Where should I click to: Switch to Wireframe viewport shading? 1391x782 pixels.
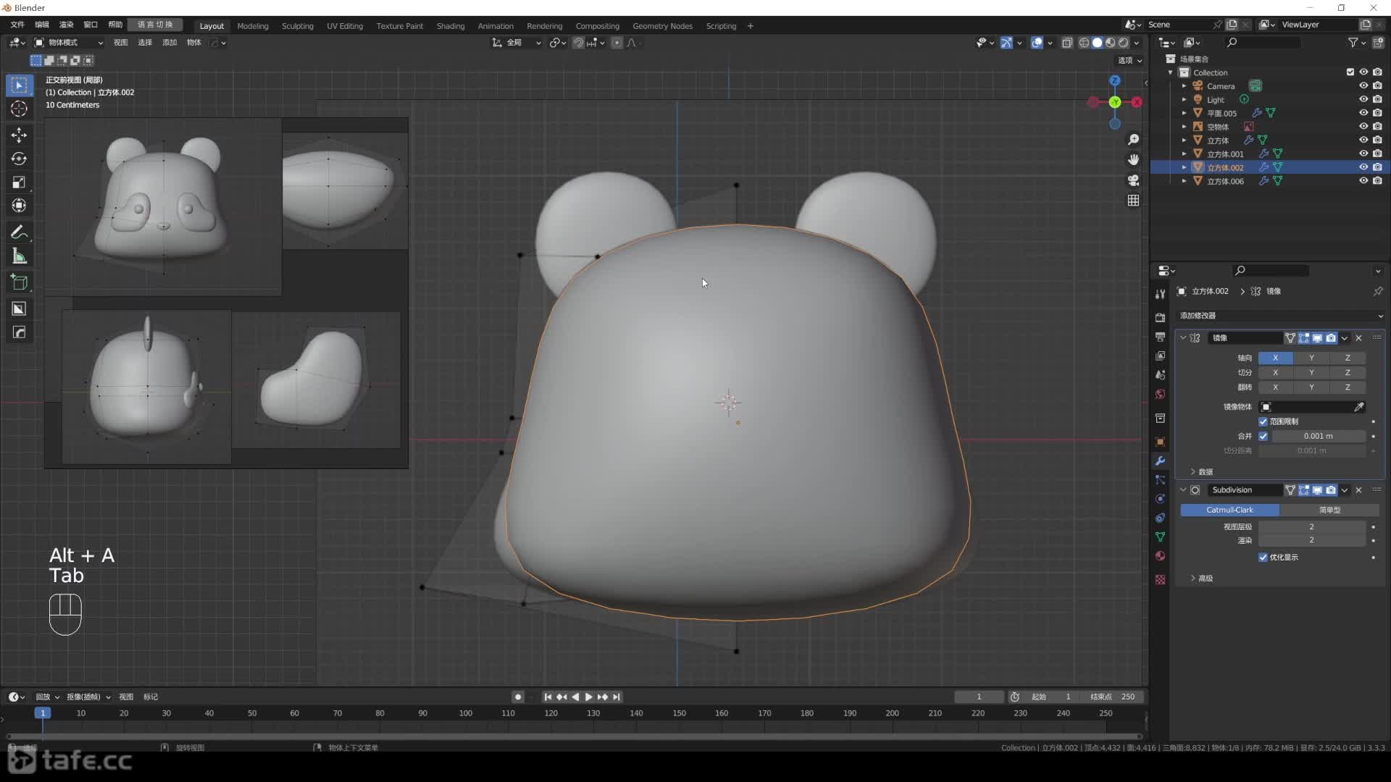tap(1084, 43)
